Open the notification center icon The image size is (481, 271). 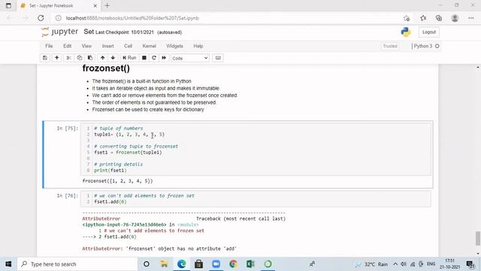(x=470, y=264)
